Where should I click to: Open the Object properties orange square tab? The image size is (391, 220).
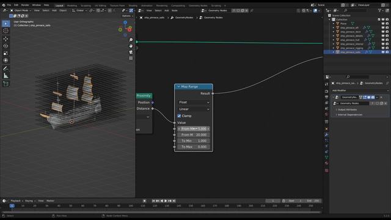[x=327, y=129]
